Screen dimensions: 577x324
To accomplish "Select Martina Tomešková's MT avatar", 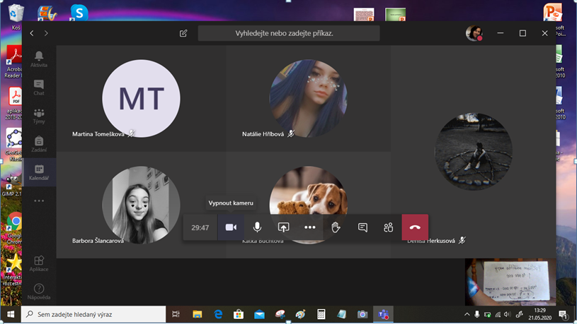I will pos(141,98).
